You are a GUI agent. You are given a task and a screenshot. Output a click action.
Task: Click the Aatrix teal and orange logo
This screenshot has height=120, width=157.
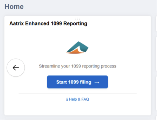pyautogui.click(x=77, y=48)
